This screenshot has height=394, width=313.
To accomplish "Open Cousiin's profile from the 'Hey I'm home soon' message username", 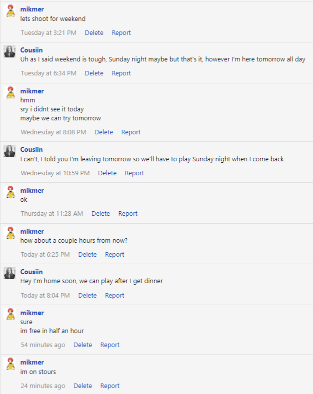I will click(31, 272).
